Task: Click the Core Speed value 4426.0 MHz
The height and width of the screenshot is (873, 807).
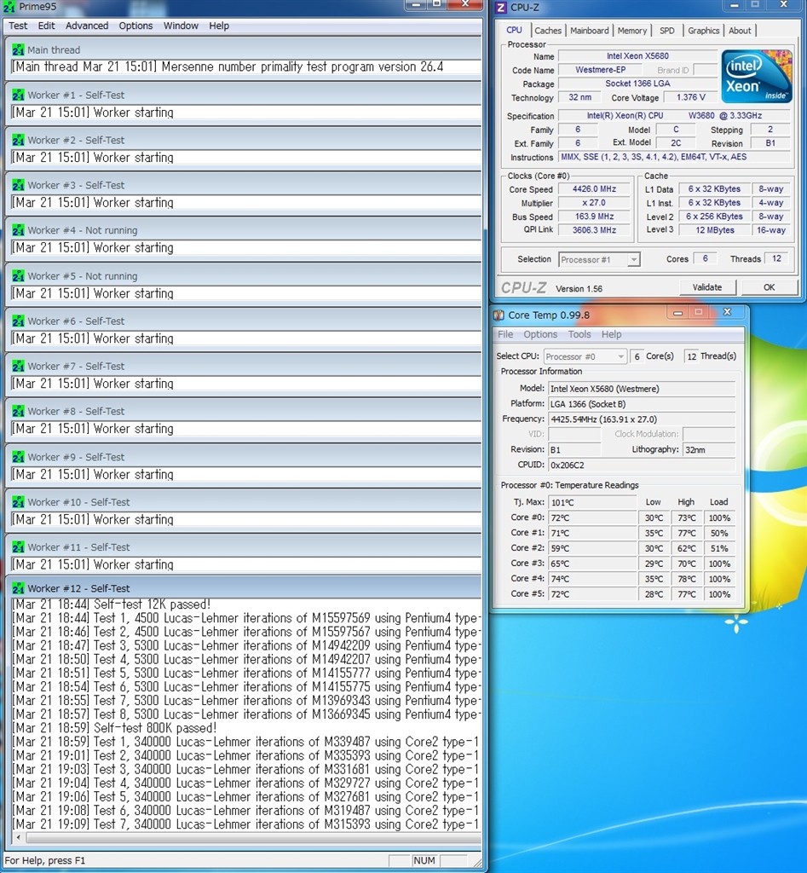Action: point(594,188)
